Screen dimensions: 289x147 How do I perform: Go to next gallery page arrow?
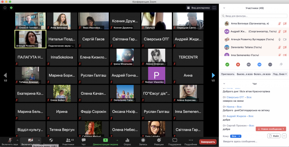tap(213, 75)
